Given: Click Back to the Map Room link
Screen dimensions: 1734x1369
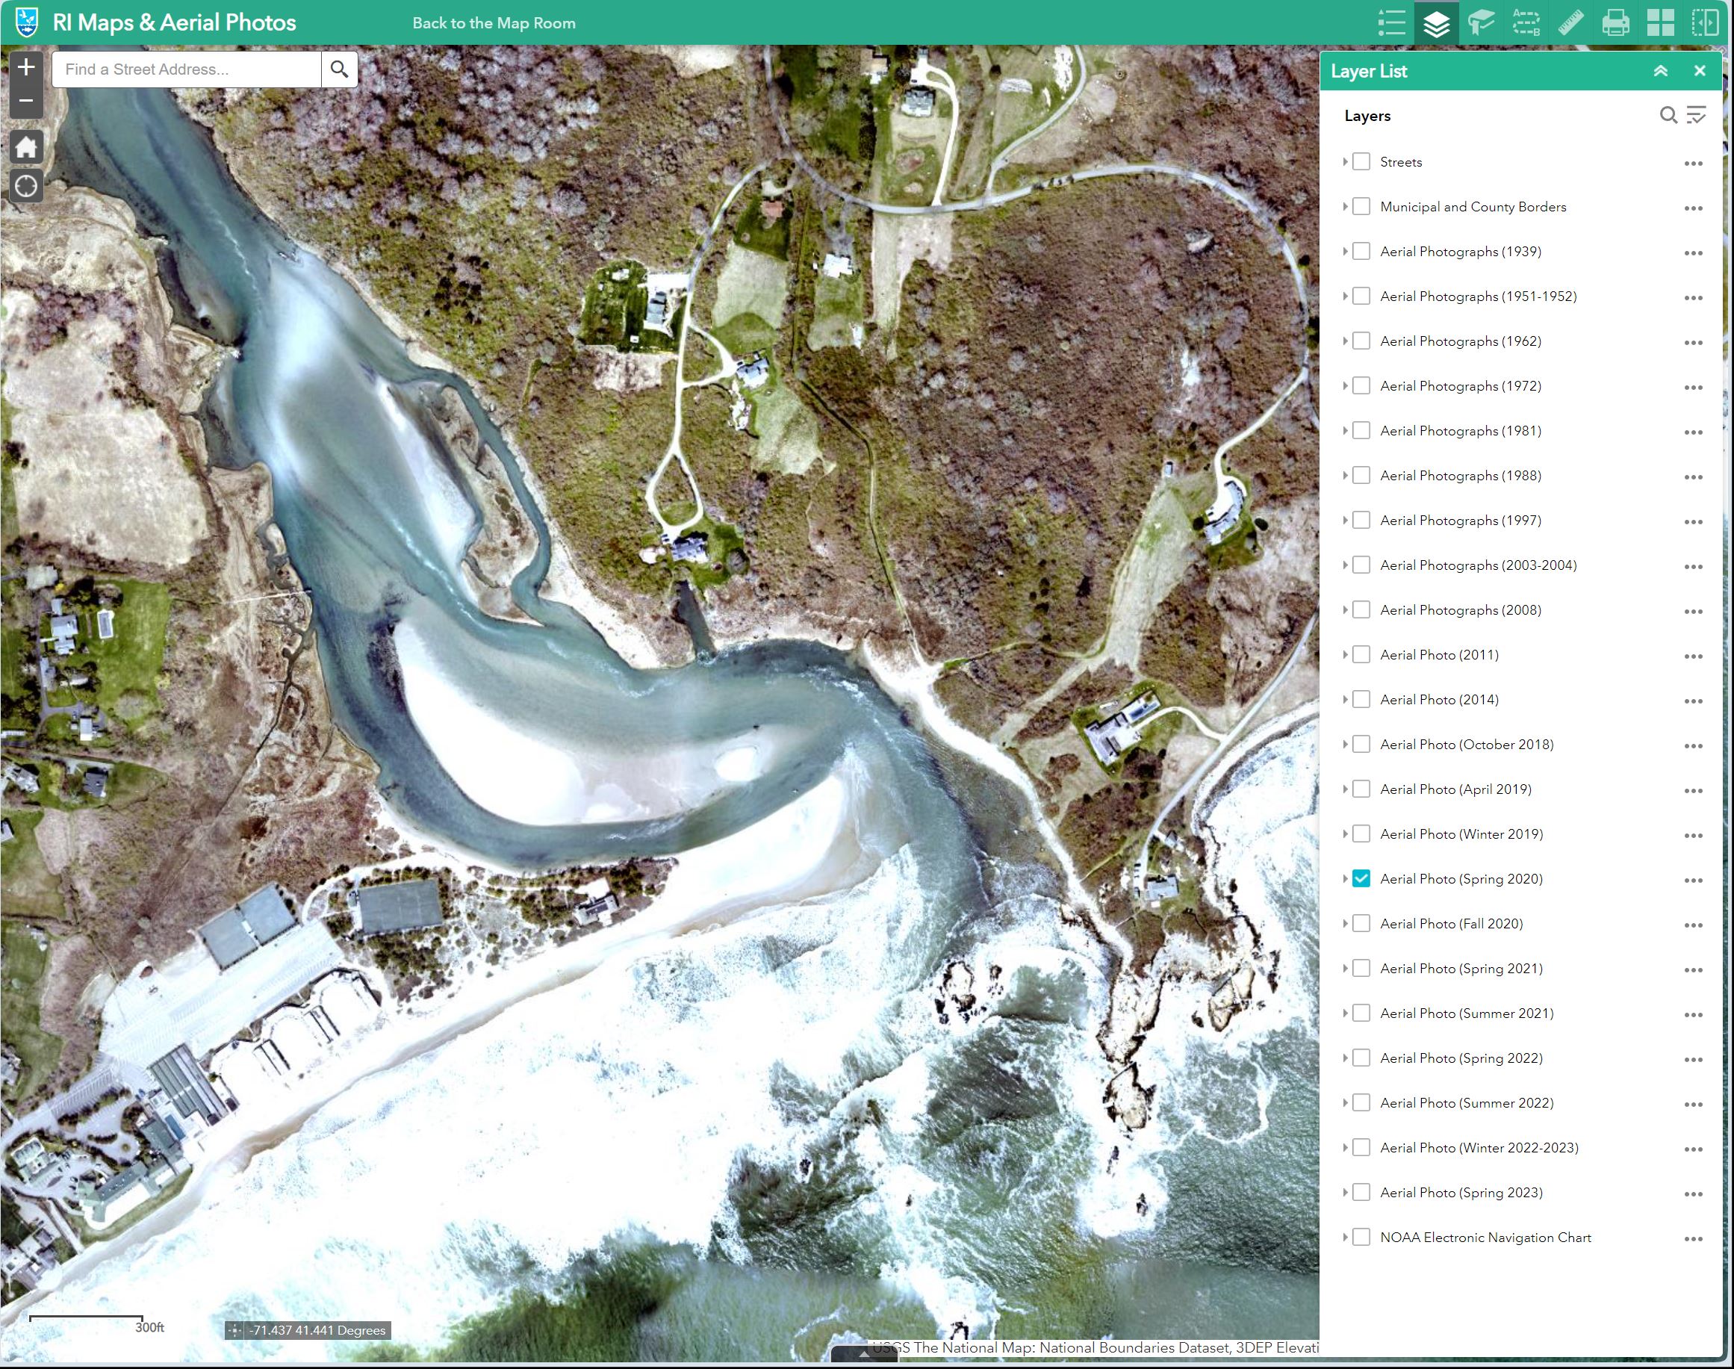Looking at the screenshot, I should 494,22.
